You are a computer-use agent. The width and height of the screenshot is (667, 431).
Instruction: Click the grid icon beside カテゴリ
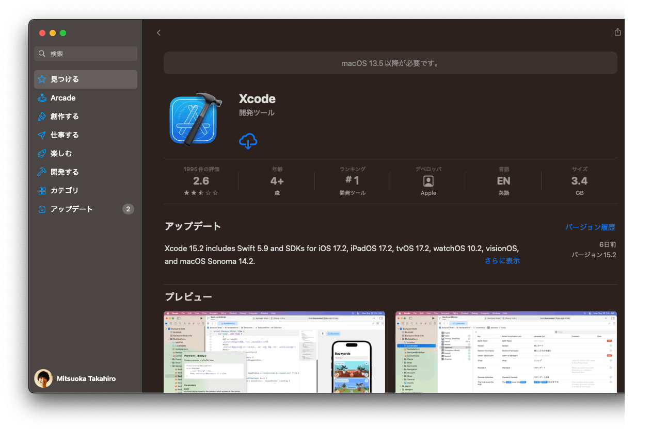[42, 191]
